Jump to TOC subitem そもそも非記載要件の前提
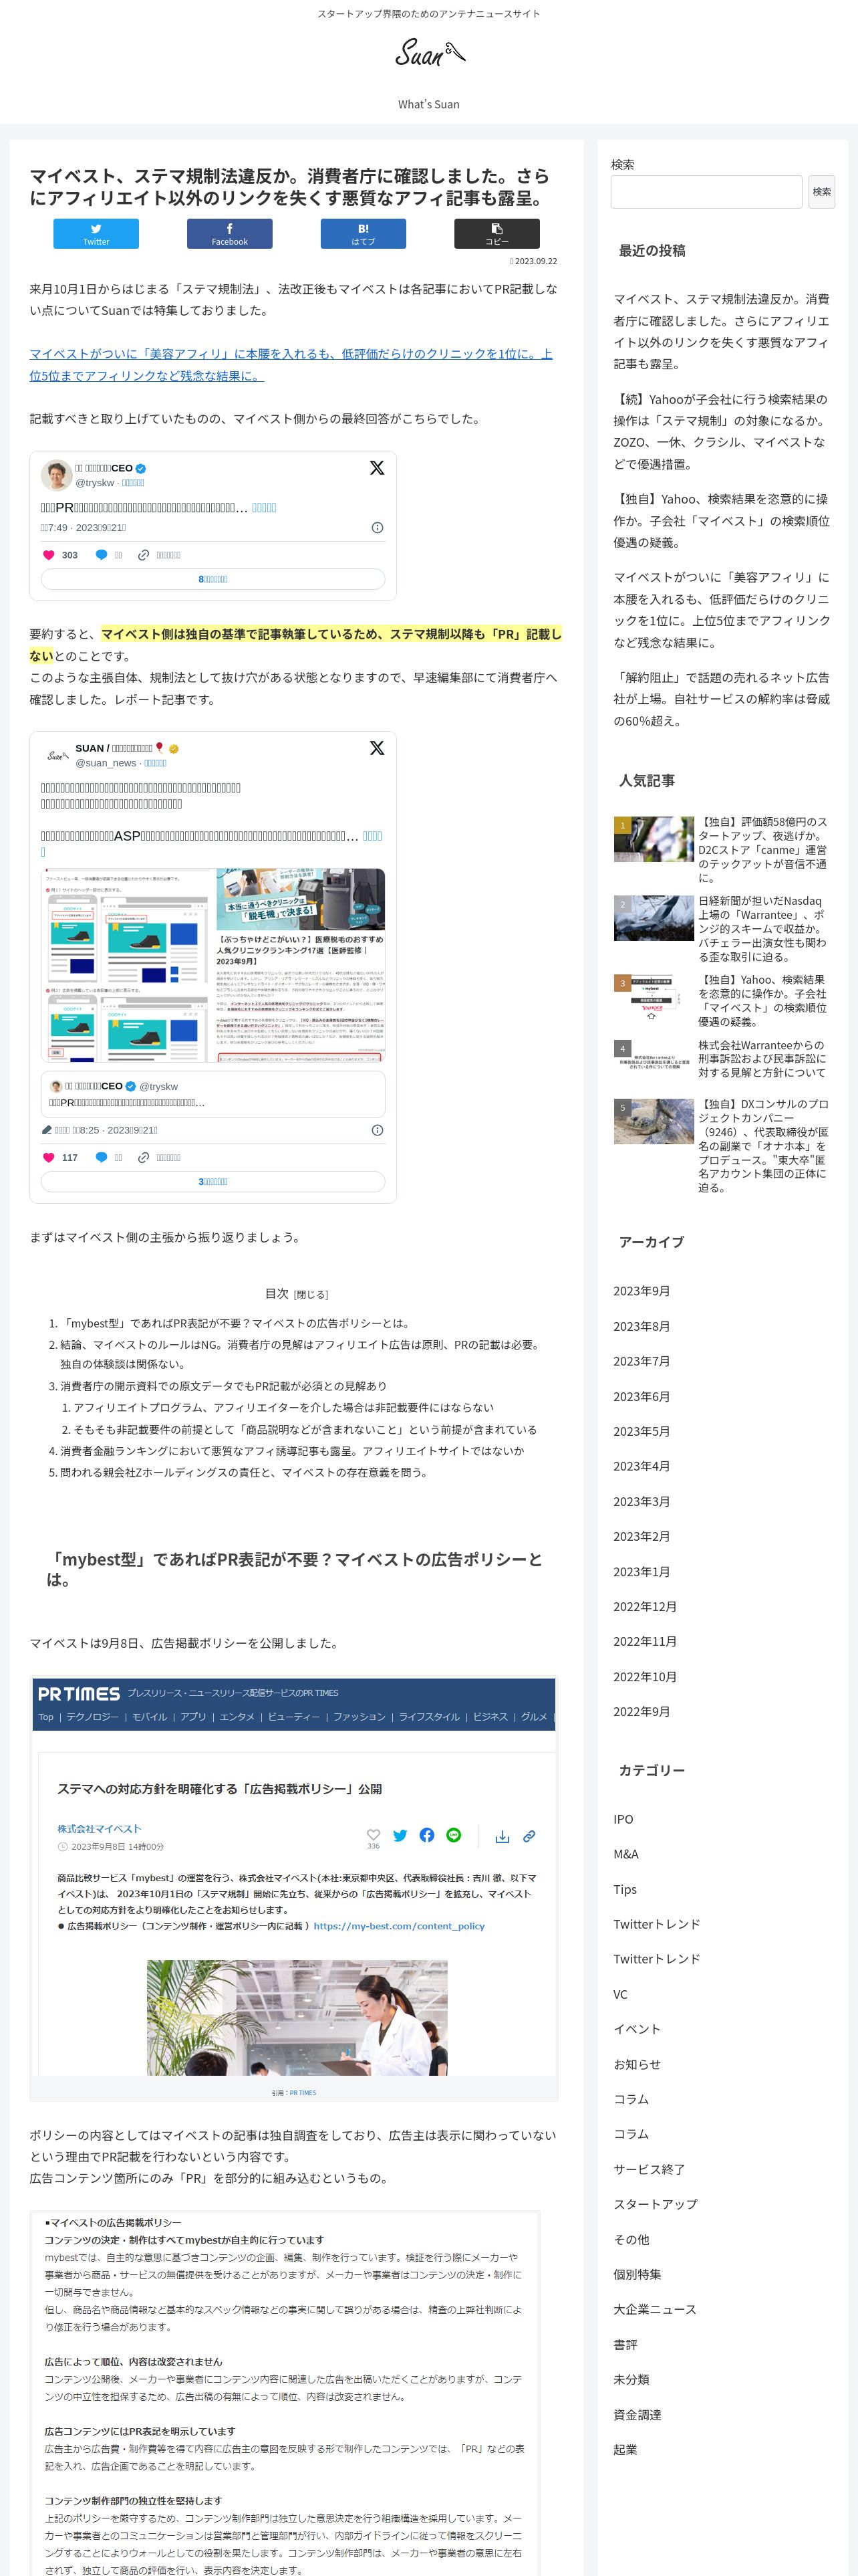858x2576 pixels. (305, 1429)
